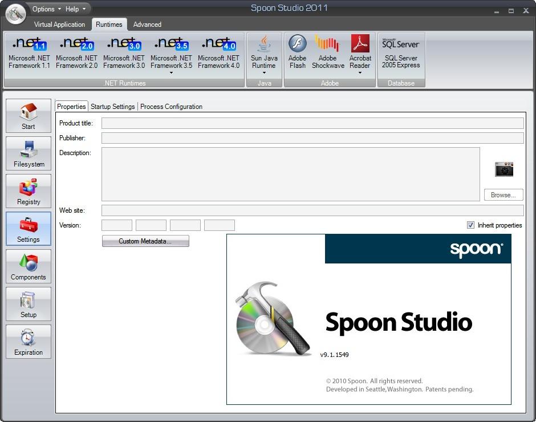Screen dimensions: 536x422
Task: Click the first Version number field
Action: click(117, 225)
